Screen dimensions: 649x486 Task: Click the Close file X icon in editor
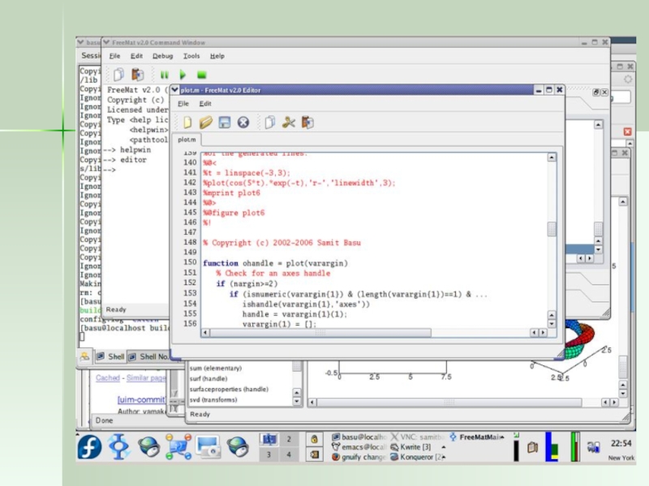(243, 122)
